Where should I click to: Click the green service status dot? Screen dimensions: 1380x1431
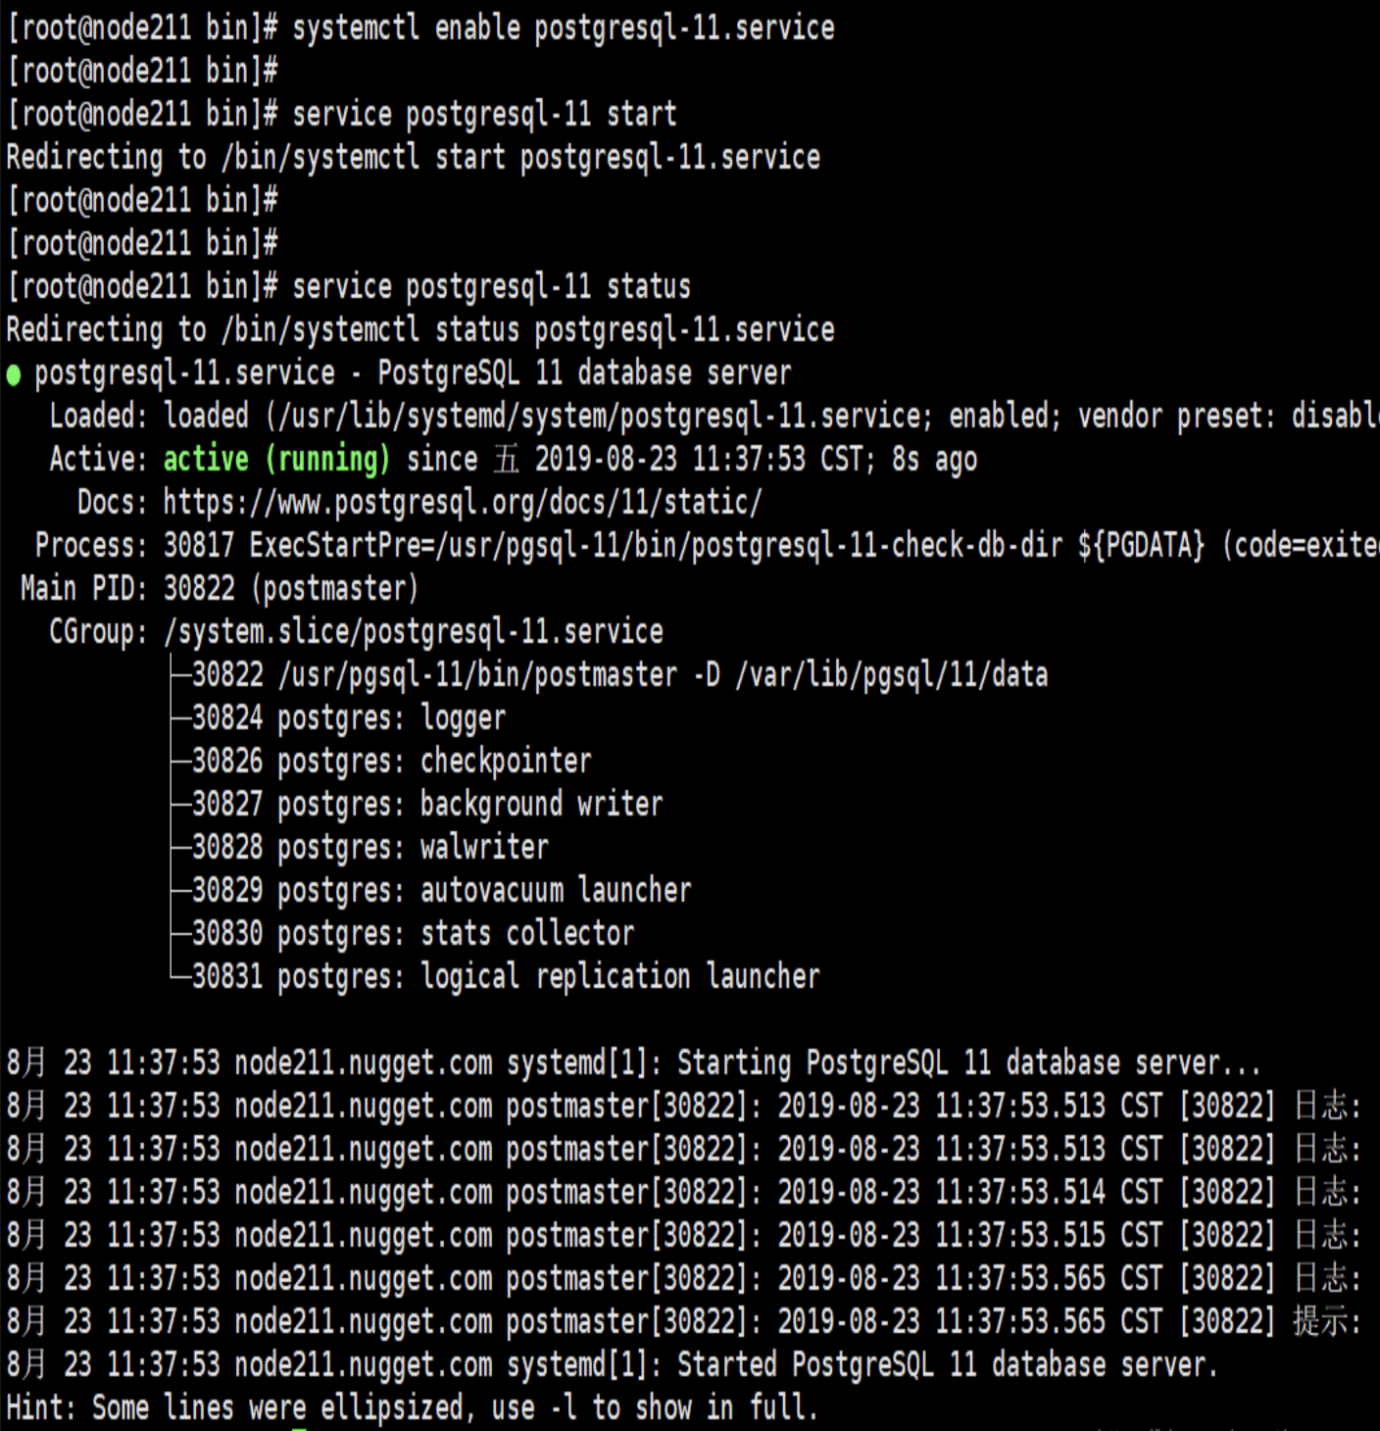point(14,375)
